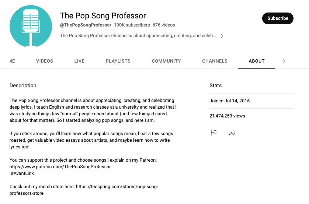Click the partially hidden Home tab
This screenshot has width=309, height=204.
(12, 61)
